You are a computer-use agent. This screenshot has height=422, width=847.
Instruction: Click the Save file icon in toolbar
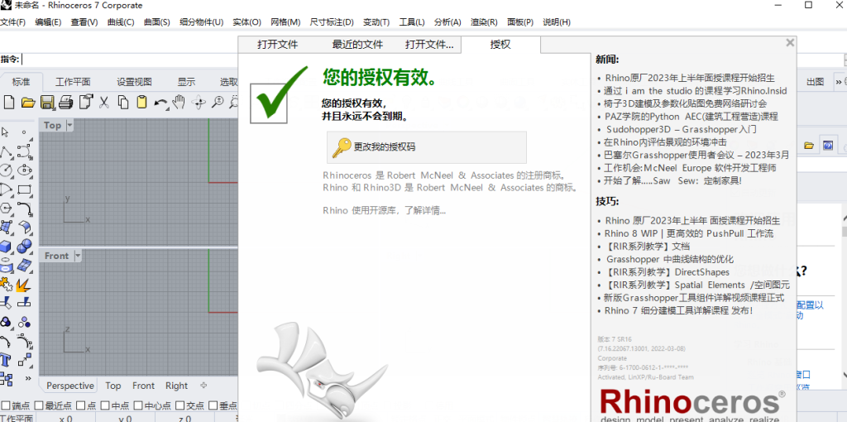[47, 103]
